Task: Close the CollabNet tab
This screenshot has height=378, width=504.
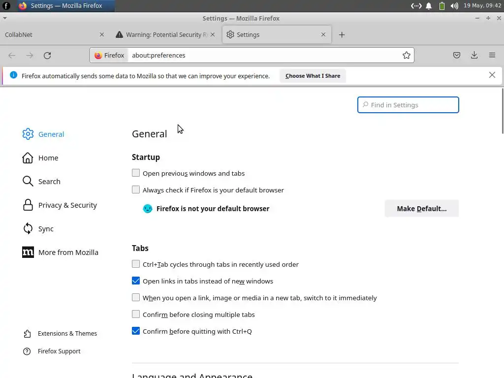Action: click(102, 34)
